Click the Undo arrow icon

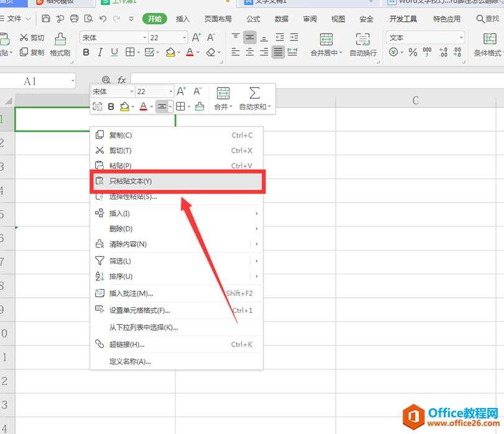pyautogui.click(x=103, y=19)
